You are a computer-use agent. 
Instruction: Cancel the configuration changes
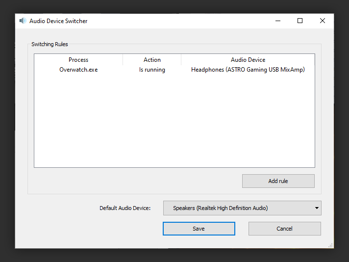coord(284,229)
